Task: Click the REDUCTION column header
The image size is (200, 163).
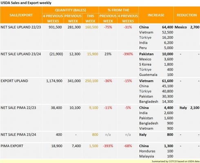Action: pos(187,15)
